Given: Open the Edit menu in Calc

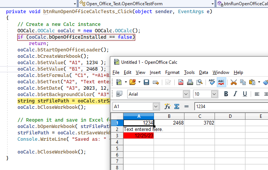Looking at the screenshot, I should 128,72.
